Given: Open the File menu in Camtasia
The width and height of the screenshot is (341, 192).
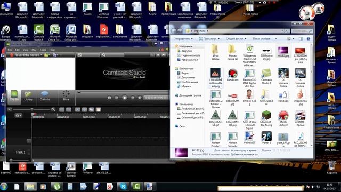Looking at the screenshot, I should click(x=10, y=50).
